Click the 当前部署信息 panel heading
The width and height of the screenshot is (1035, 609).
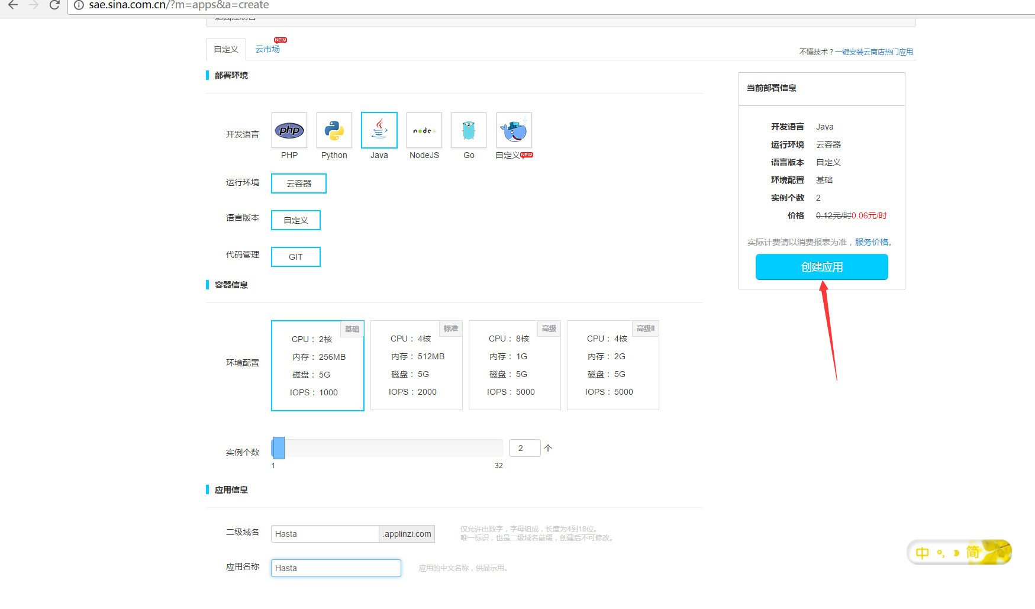771,88
